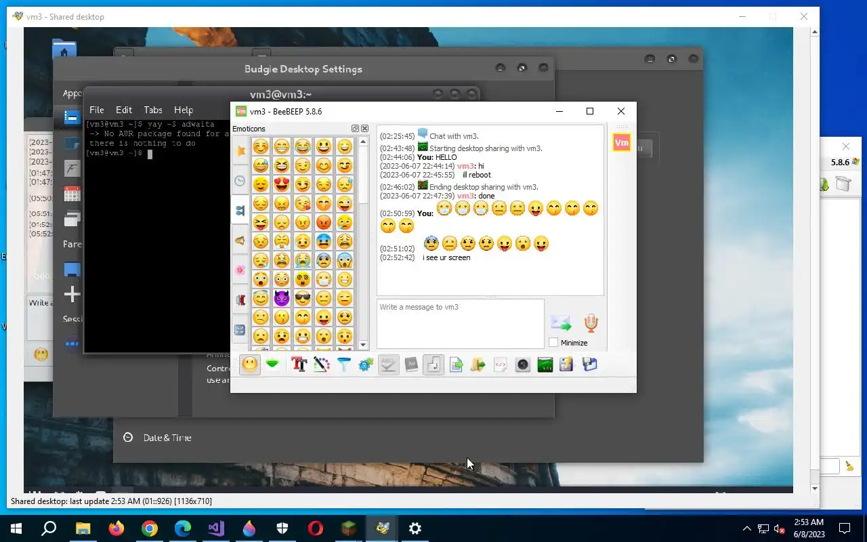867x542 pixels.
Task: Click the gray dictionary book icon
Action: coord(411,364)
